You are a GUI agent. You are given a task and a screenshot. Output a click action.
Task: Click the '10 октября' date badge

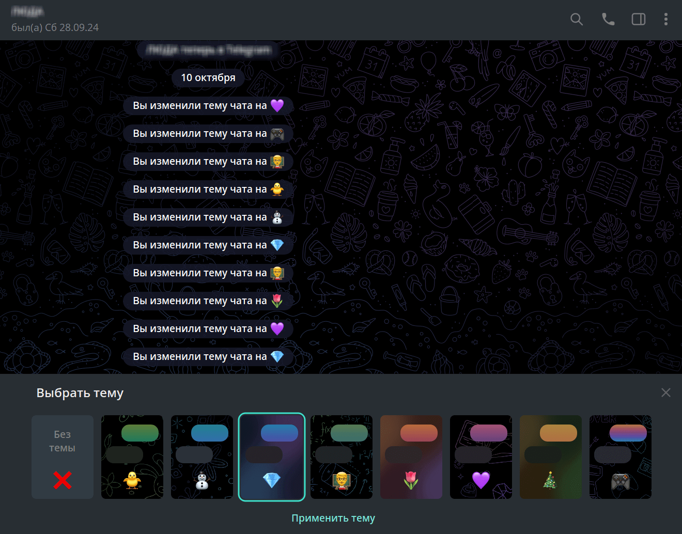(208, 77)
